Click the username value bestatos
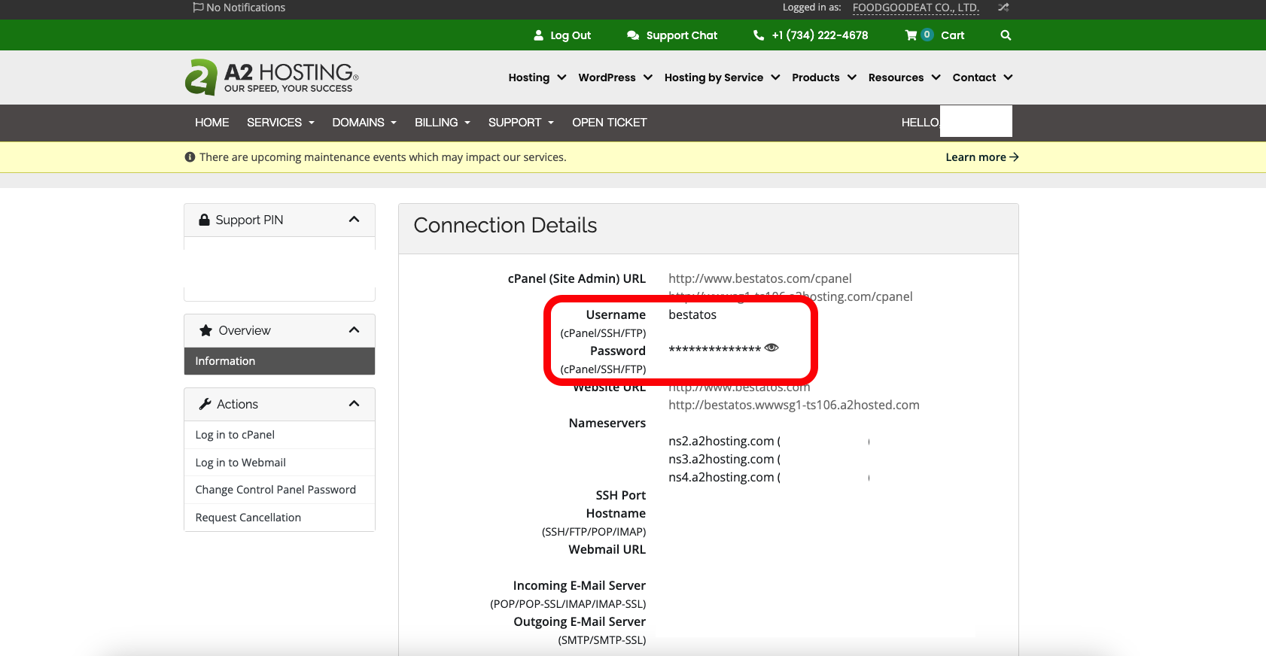The image size is (1266, 656). pyautogui.click(x=692, y=314)
